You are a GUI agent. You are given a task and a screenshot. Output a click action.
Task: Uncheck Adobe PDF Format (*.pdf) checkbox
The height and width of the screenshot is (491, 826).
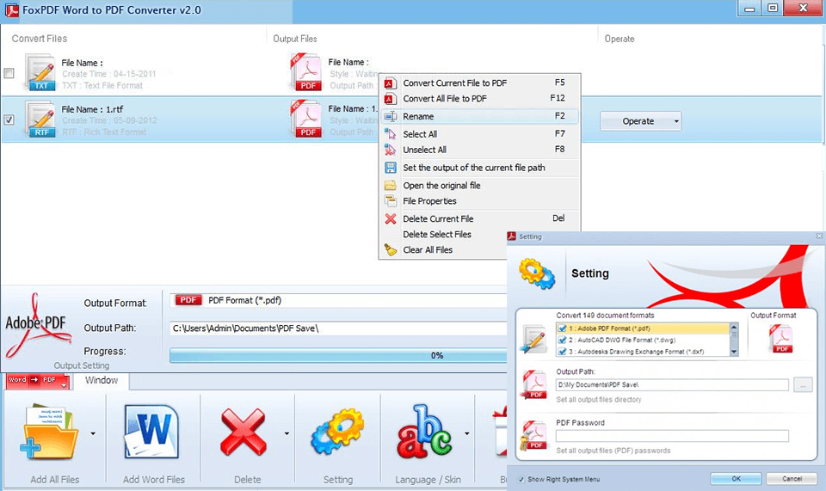pos(562,328)
